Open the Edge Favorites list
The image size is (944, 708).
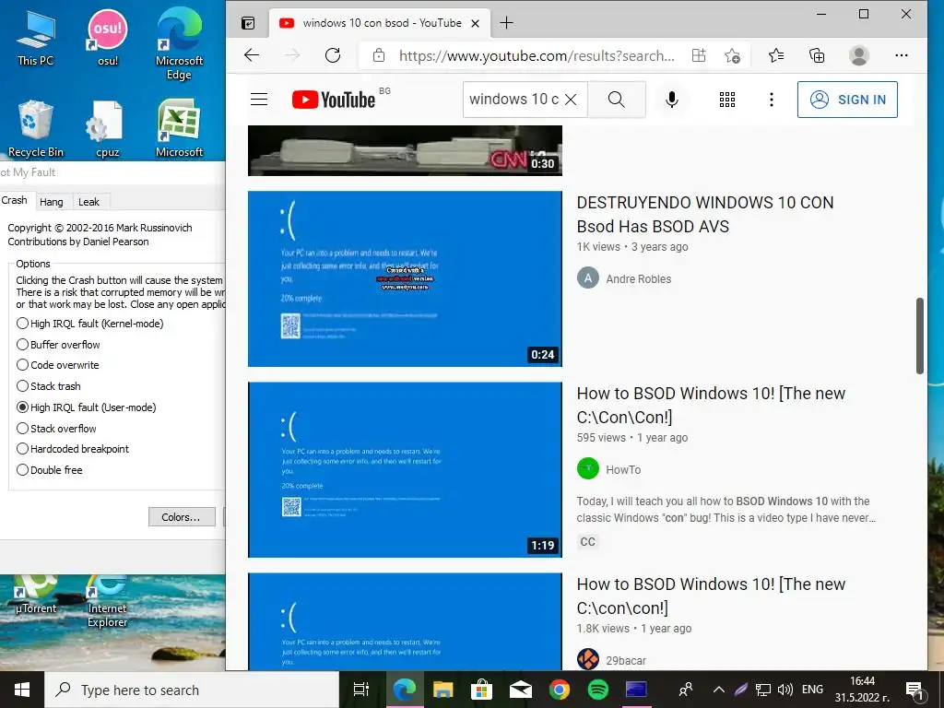tap(776, 55)
